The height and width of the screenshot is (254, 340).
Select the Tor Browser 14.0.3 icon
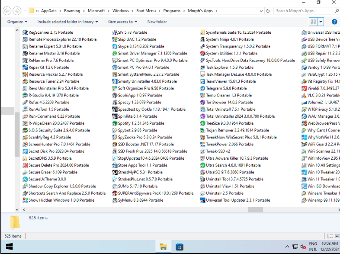pyautogui.click(x=202, y=103)
